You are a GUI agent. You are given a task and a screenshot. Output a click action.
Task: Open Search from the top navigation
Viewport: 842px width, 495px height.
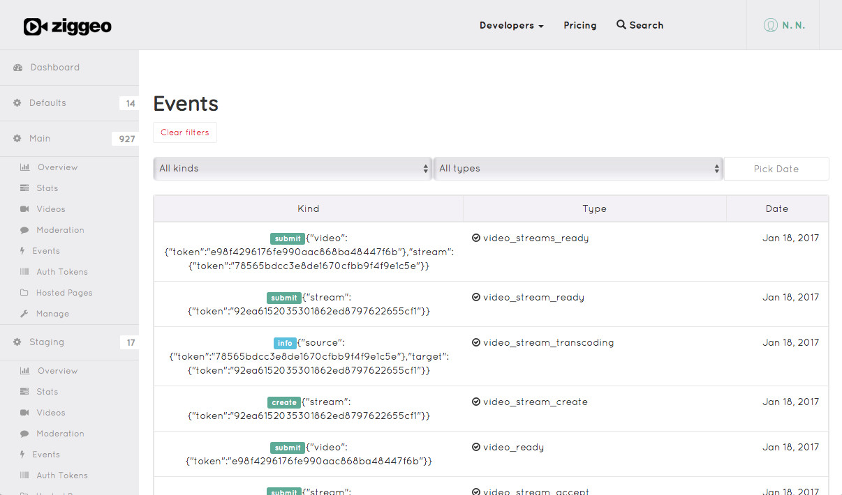640,25
